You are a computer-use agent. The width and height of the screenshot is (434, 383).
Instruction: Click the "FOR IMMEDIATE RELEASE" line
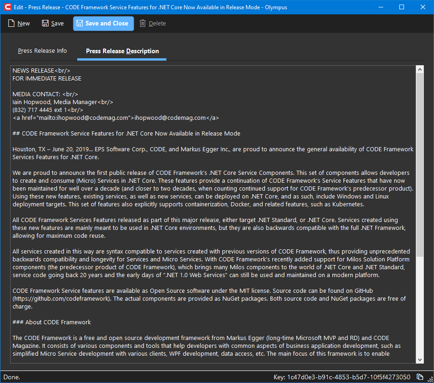pos(47,79)
